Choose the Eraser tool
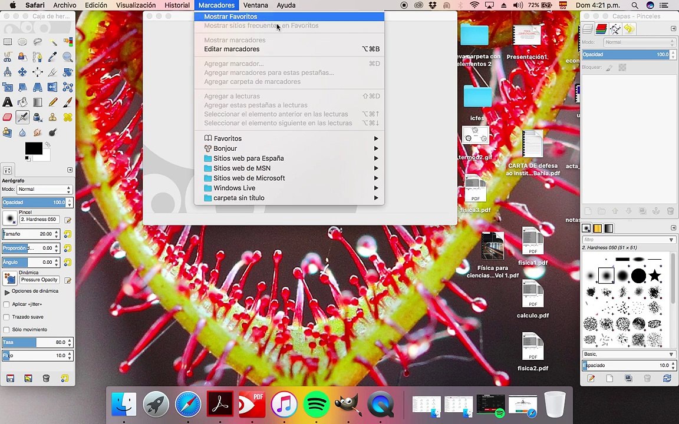The height and width of the screenshot is (424, 679). point(7,117)
